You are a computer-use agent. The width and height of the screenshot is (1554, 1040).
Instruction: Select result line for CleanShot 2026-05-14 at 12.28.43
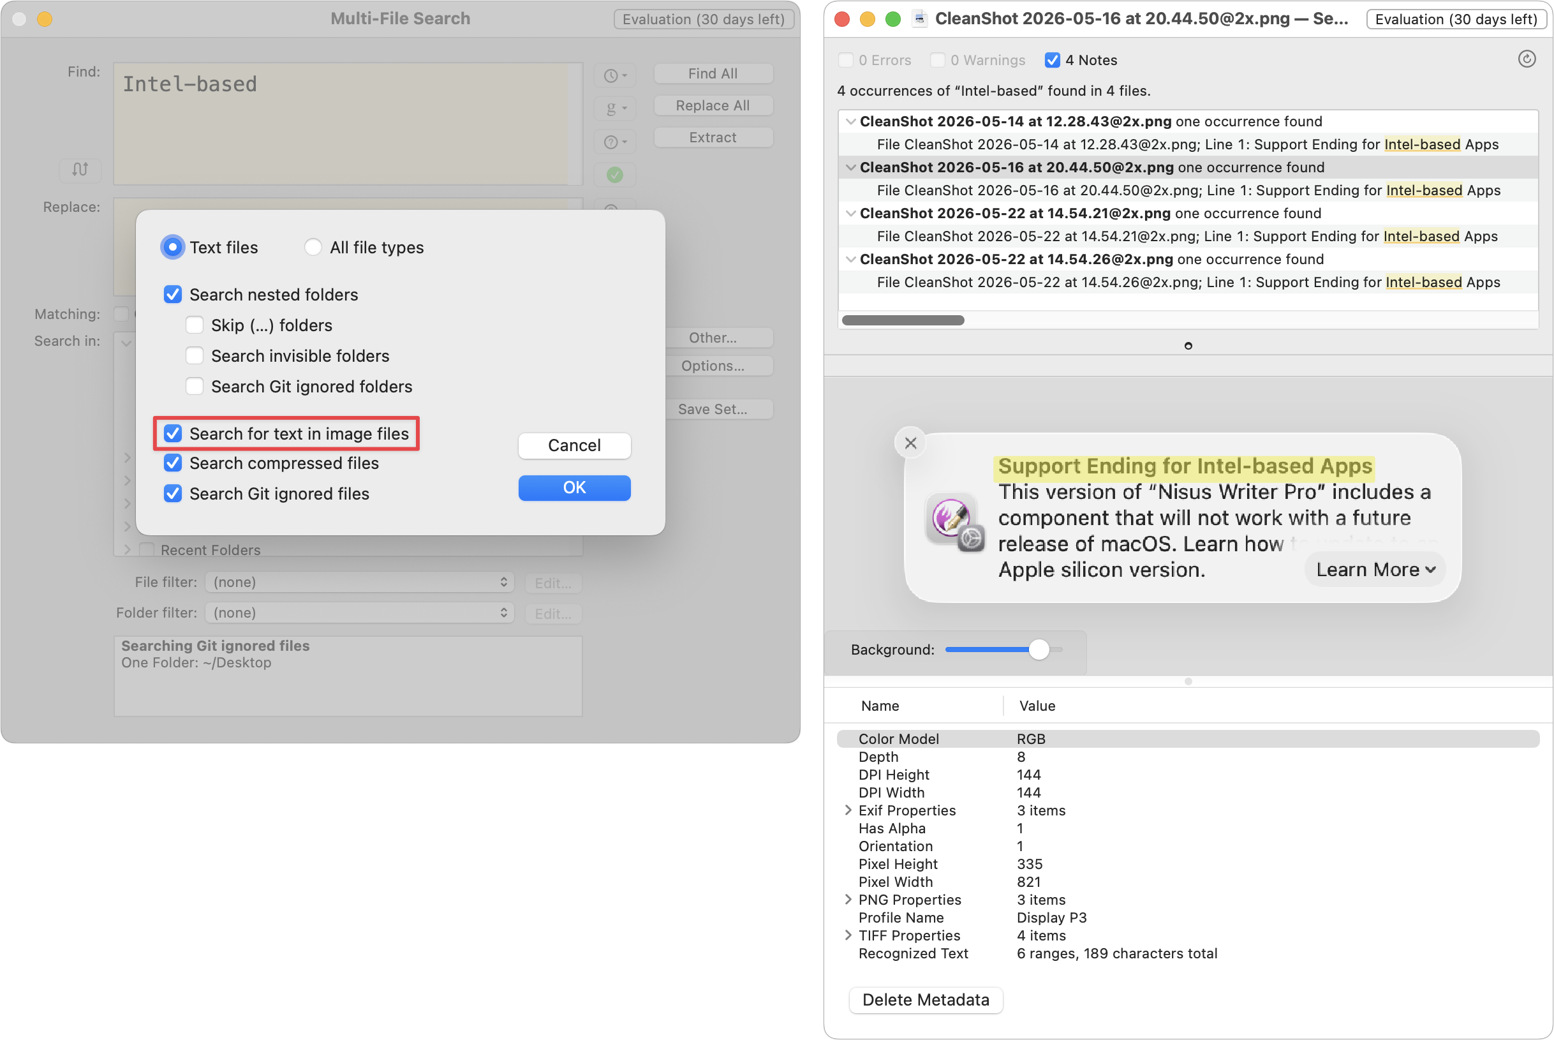click(x=1188, y=144)
